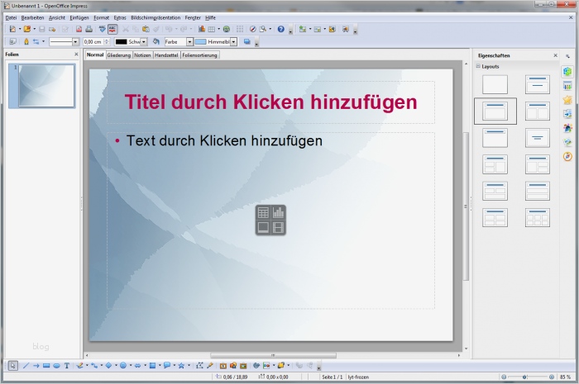This screenshot has height=384, width=579.
Task: Open the Bildschirmpräsentation menu
Action: pos(156,17)
